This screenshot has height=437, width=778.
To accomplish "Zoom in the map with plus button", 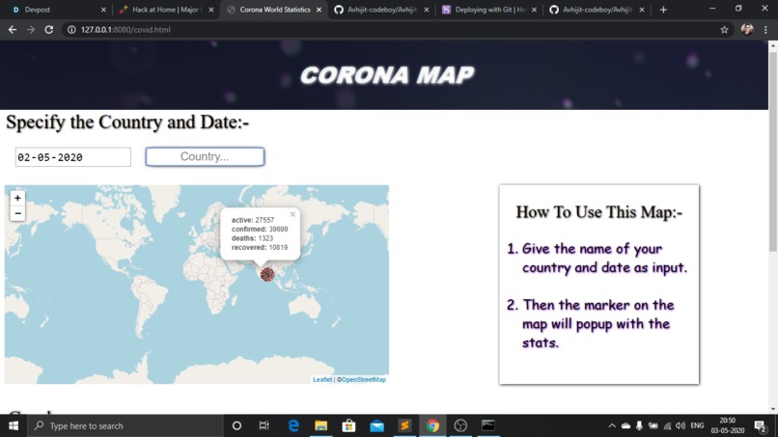I will [x=18, y=198].
